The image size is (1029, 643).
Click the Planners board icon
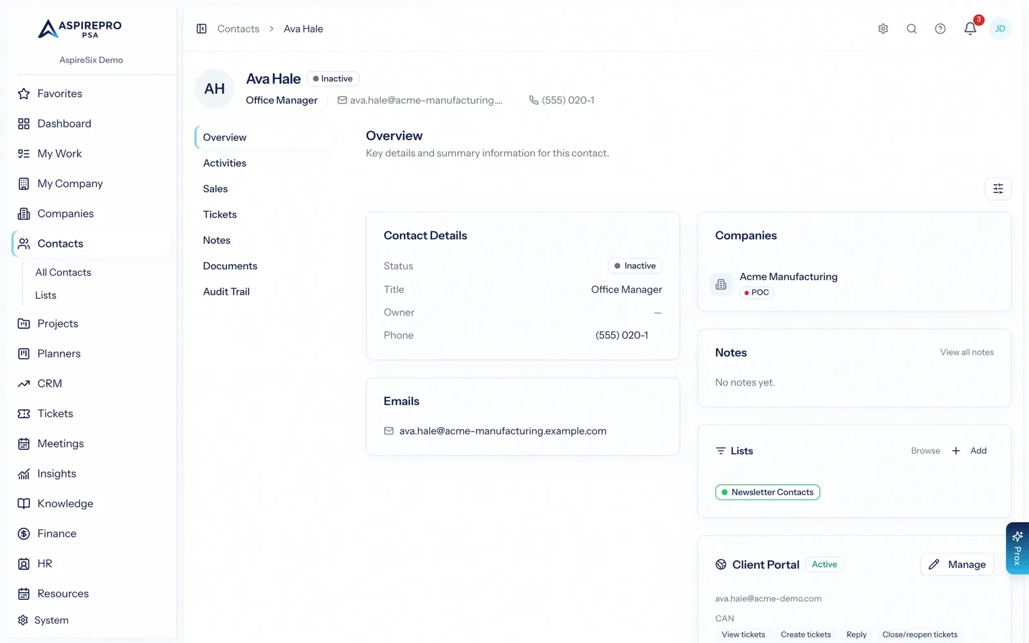coord(24,354)
